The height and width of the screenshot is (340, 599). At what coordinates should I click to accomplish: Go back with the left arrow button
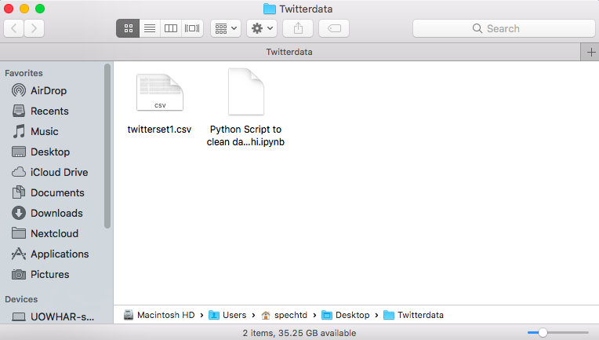pos(14,28)
